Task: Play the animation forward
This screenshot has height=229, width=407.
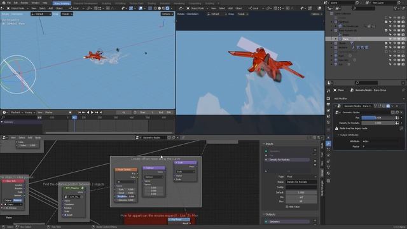Action: pos(92,113)
